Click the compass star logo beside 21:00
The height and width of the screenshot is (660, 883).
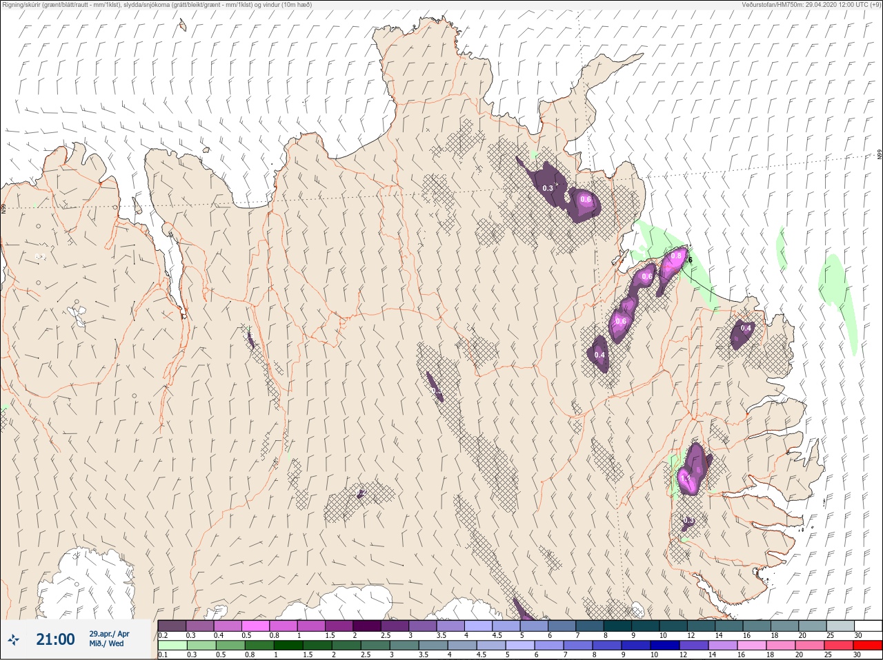[x=13, y=640]
